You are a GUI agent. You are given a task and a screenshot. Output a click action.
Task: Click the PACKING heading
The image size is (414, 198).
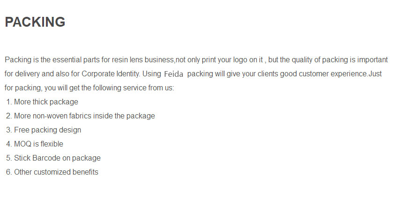pos(35,22)
